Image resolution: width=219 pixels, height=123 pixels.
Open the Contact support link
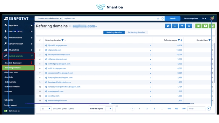point(10,105)
